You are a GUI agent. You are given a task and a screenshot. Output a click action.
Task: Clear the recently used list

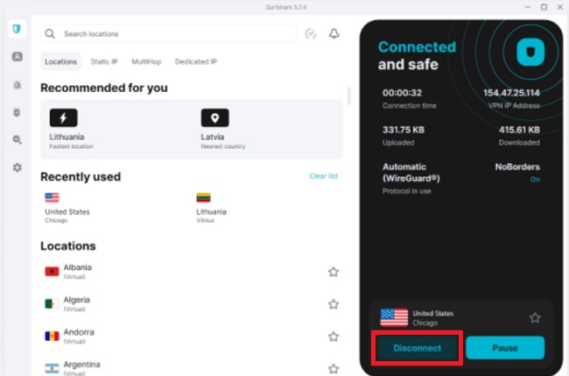323,176
